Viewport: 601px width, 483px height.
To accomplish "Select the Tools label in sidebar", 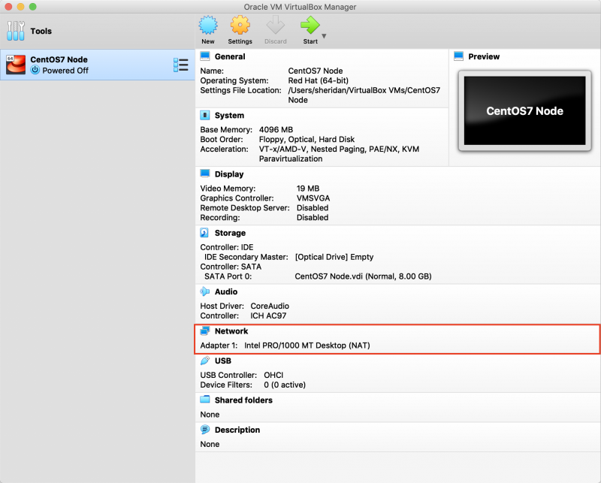I will click(x=41, y=31).
